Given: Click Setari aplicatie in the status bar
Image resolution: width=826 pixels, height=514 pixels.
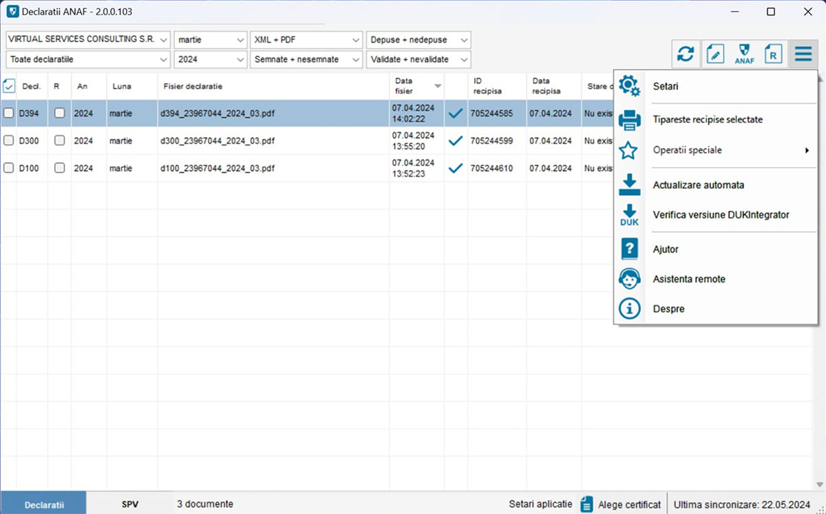Looking at the screenshot, I should [540, 504].
